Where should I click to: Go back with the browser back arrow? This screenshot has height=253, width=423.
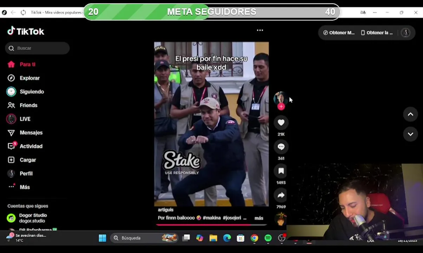tap(13, 13)
